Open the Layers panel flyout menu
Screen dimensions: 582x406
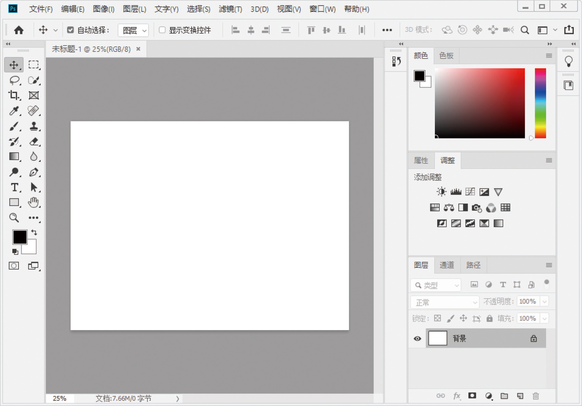[549, 265]
